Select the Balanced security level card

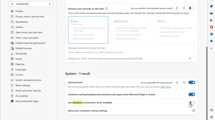point(131,30)
